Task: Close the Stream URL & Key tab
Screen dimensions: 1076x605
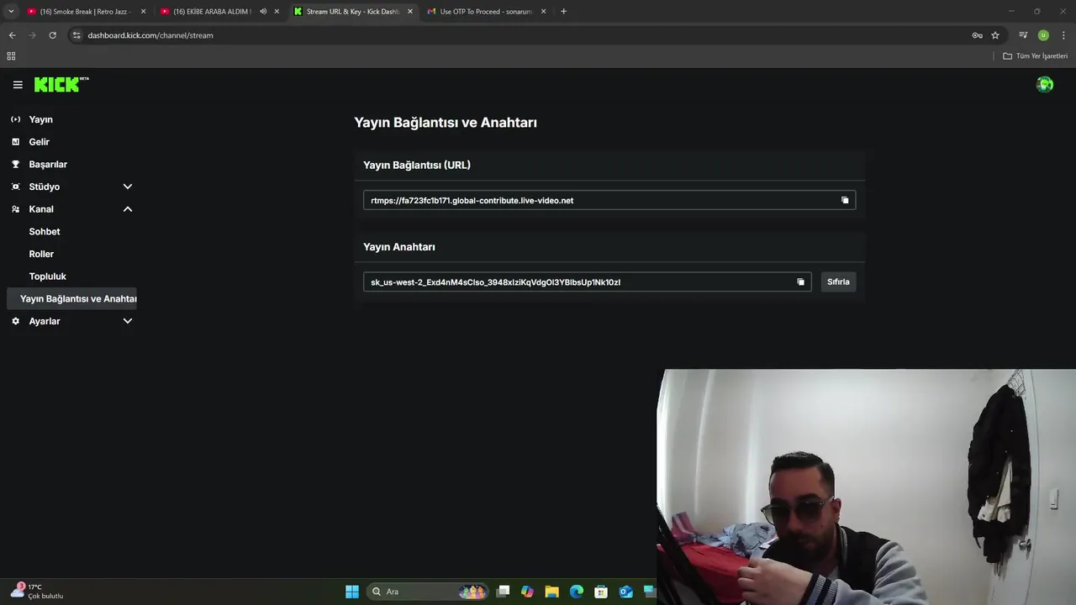Action: (x=410, y=12)
